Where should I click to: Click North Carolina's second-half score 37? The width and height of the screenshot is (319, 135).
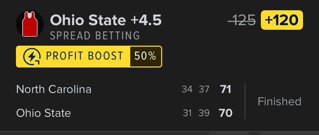[x=204, y=89]
